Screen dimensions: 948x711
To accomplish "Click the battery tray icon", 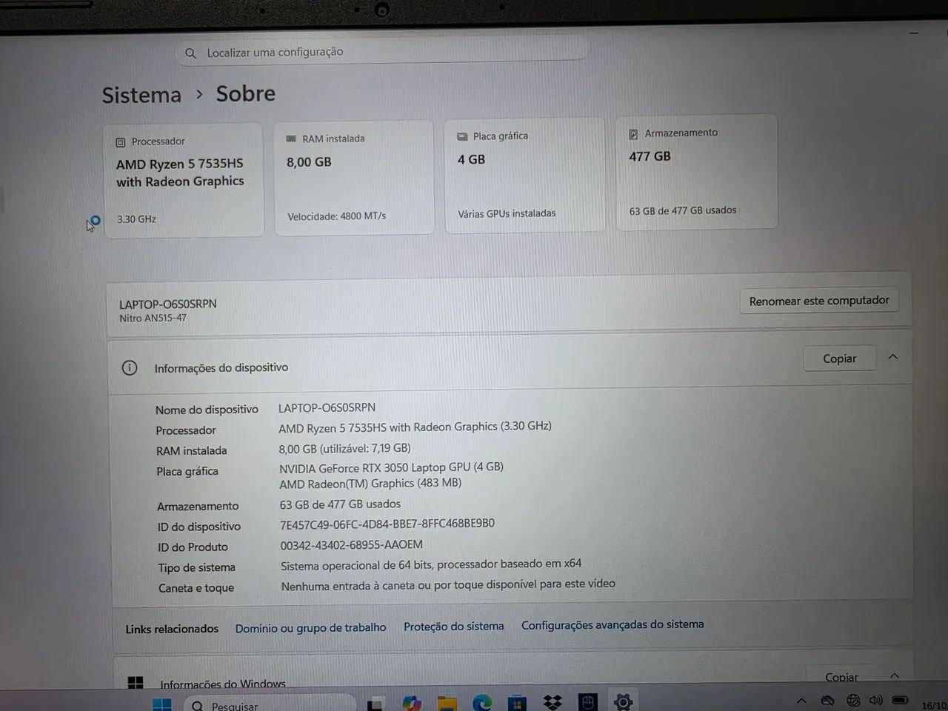I will (901, 700).
